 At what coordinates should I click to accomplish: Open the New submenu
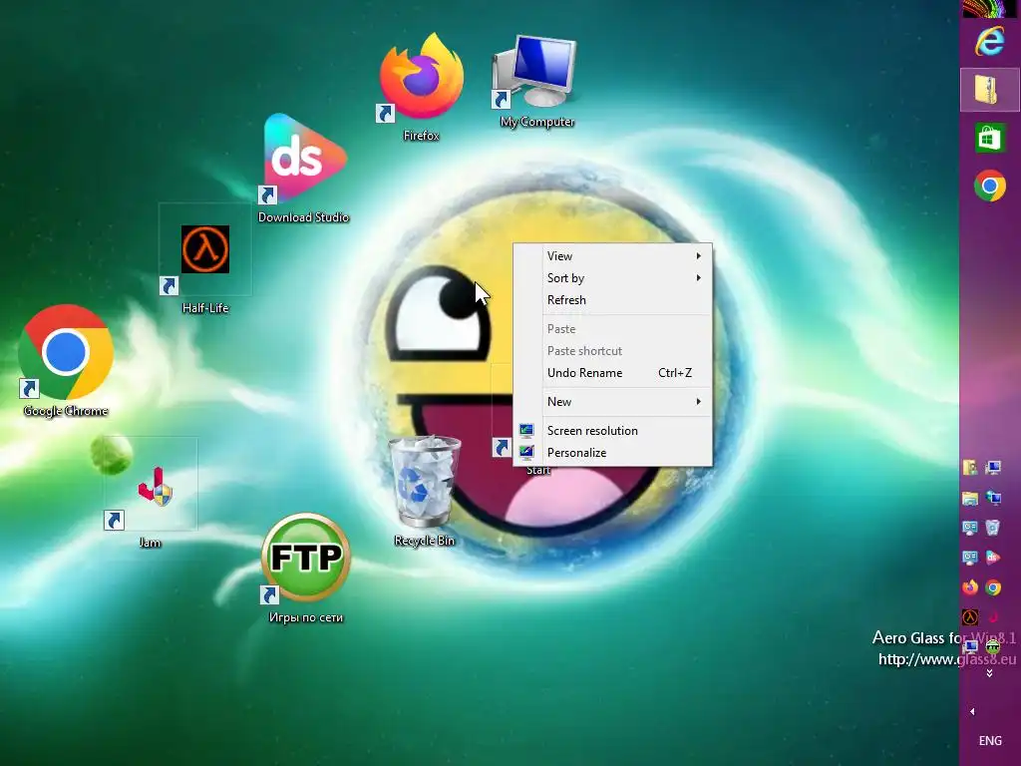point(613,402)
